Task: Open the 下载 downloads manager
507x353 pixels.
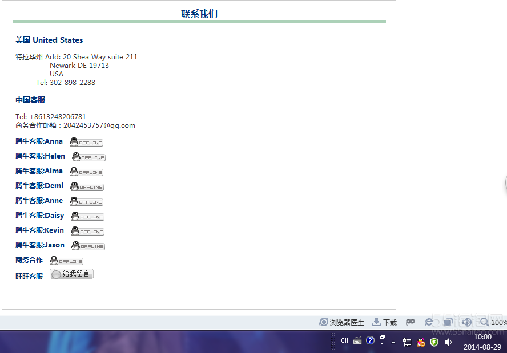Action: pyautogui.click(x=384, y=322)
